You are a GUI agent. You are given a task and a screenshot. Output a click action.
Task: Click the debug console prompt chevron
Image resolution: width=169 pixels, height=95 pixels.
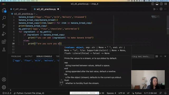(11, 90)
